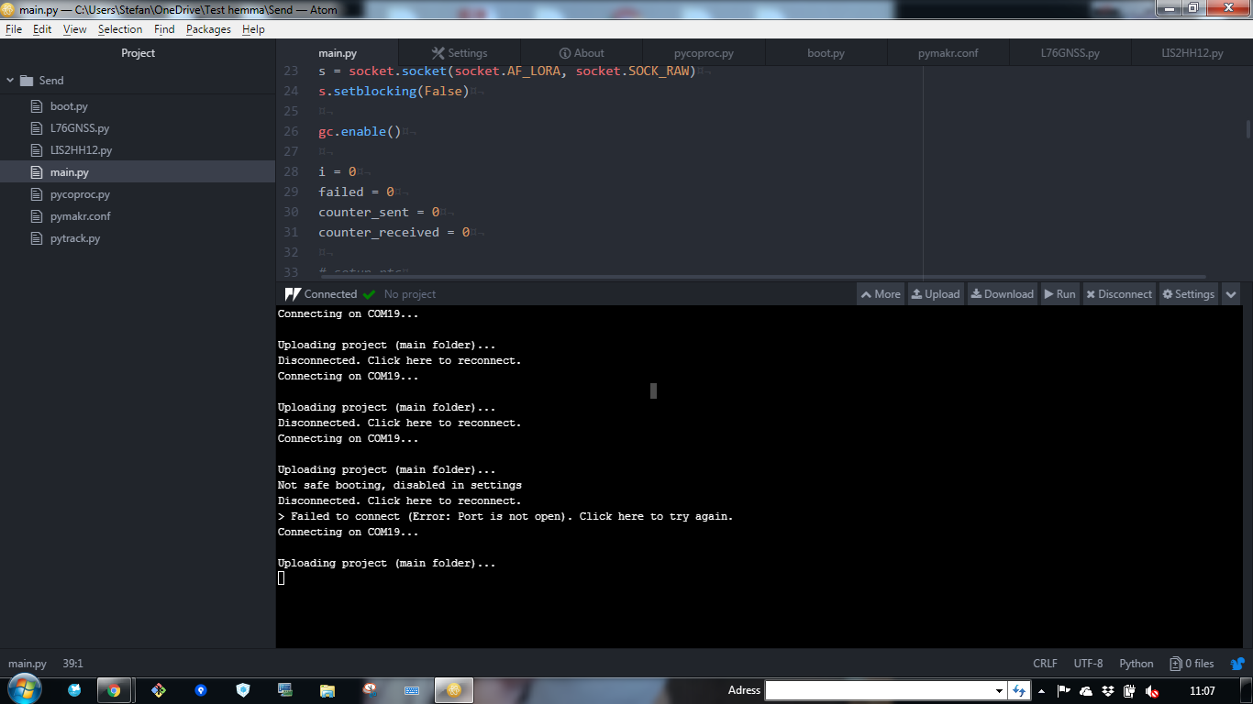Click the address bar refresh/go button
Viewport: 1253px width, 704px height.
tap(1018, 690)
